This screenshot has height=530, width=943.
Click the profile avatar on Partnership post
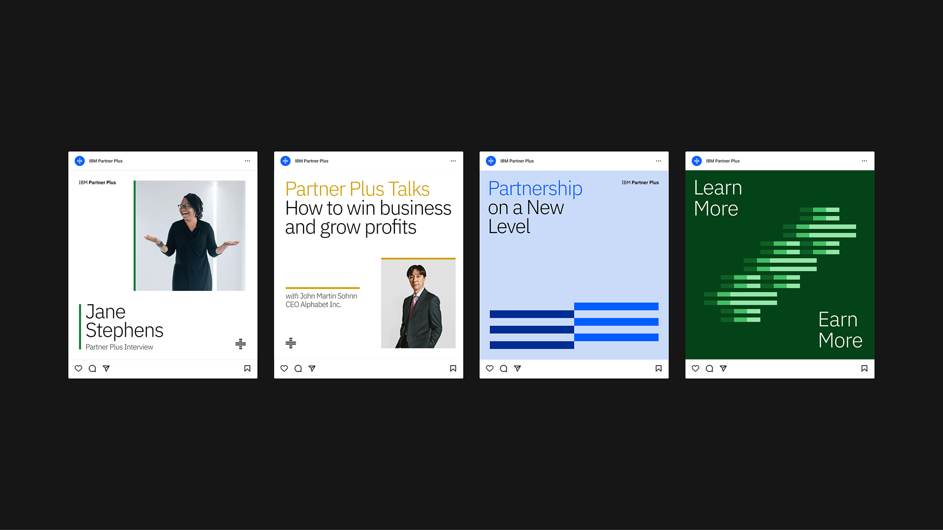click(491, 161)
